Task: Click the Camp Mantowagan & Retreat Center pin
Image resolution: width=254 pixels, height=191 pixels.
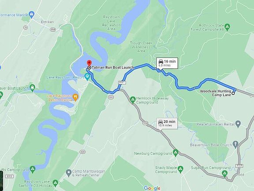Action: tap(69, 173)
